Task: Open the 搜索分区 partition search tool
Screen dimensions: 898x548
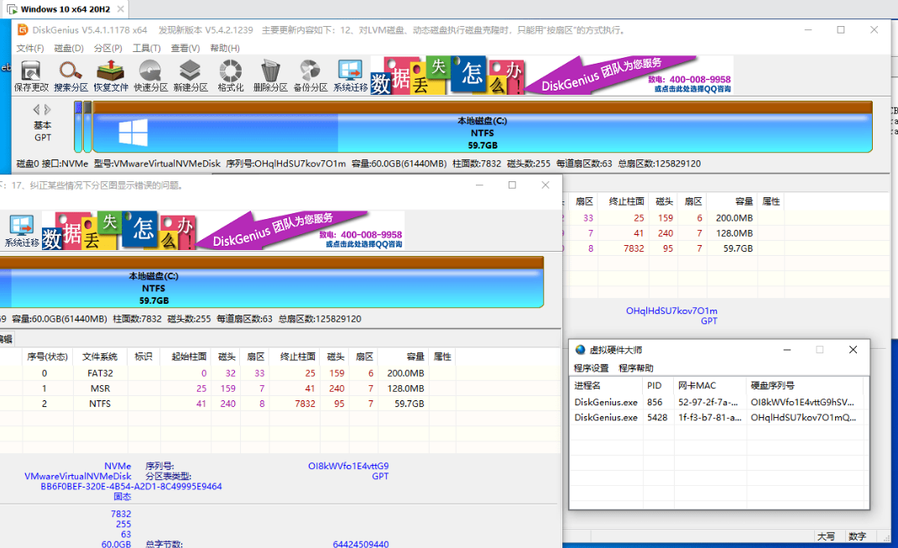Action: coord(71,76)
